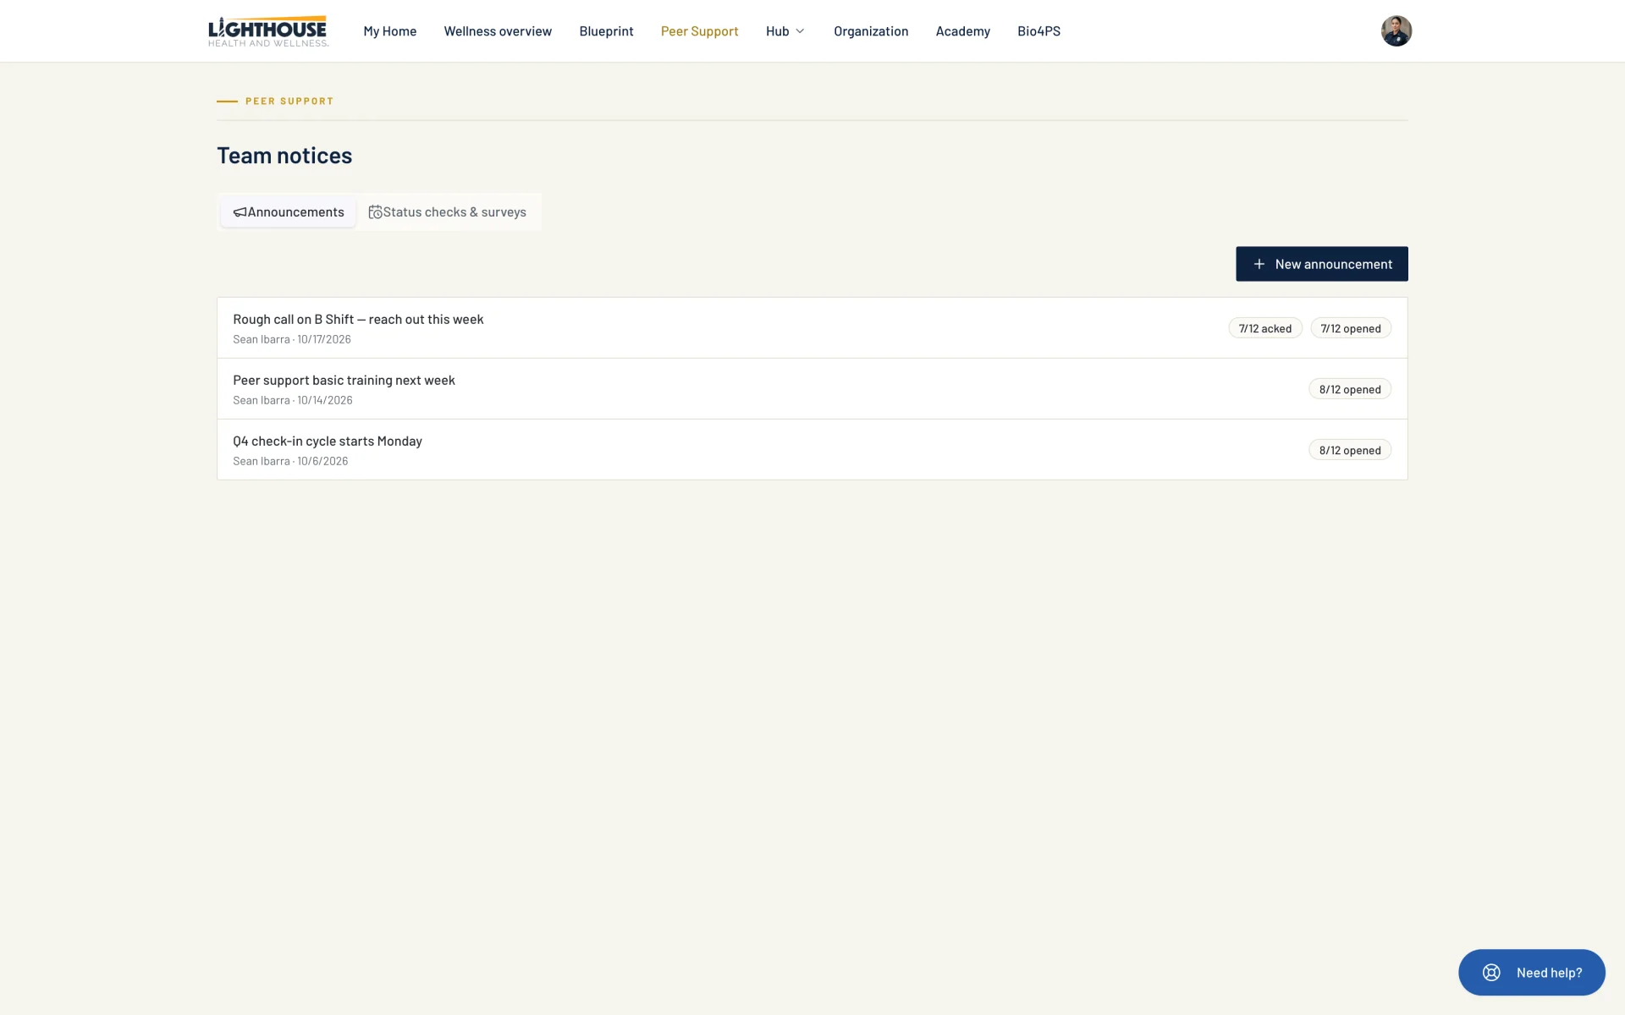The width and height of the screenshot is (1625, 1015).
Task: Click the calendar-clock icon on Status checks tab
Action: (375, 212)
